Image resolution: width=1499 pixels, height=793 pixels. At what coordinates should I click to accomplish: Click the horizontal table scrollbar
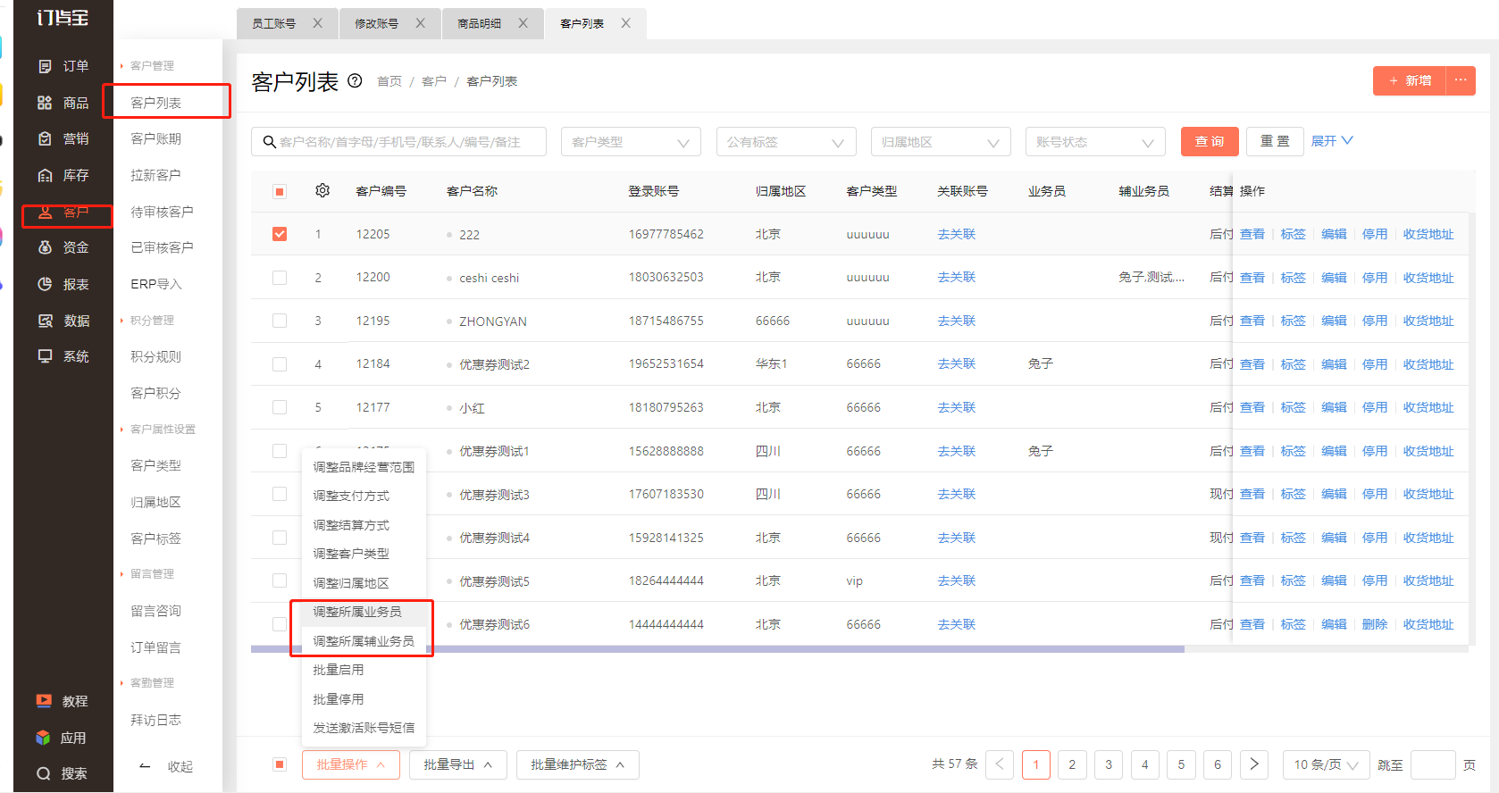(x=717, y=649)
